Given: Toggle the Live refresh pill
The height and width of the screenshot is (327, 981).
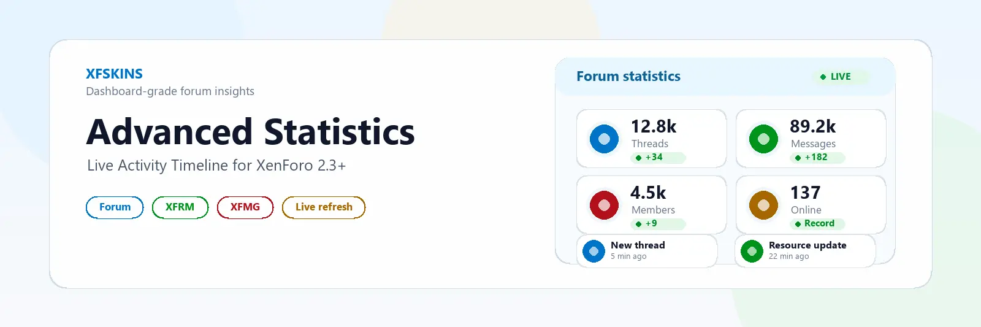Looking at the screenshot, I should point(324,207).
